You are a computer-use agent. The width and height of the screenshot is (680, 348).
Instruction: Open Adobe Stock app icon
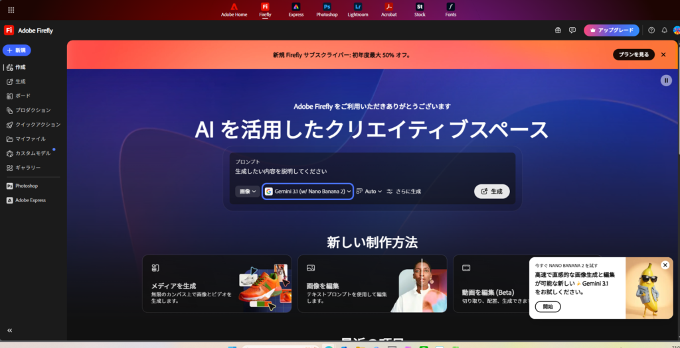tap(420, 10)
